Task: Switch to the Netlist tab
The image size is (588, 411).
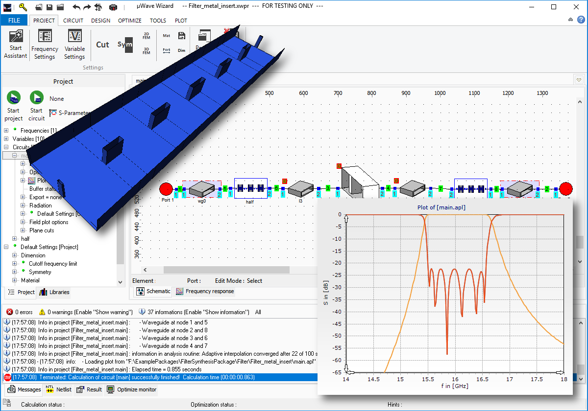Action: coord(59,389)
